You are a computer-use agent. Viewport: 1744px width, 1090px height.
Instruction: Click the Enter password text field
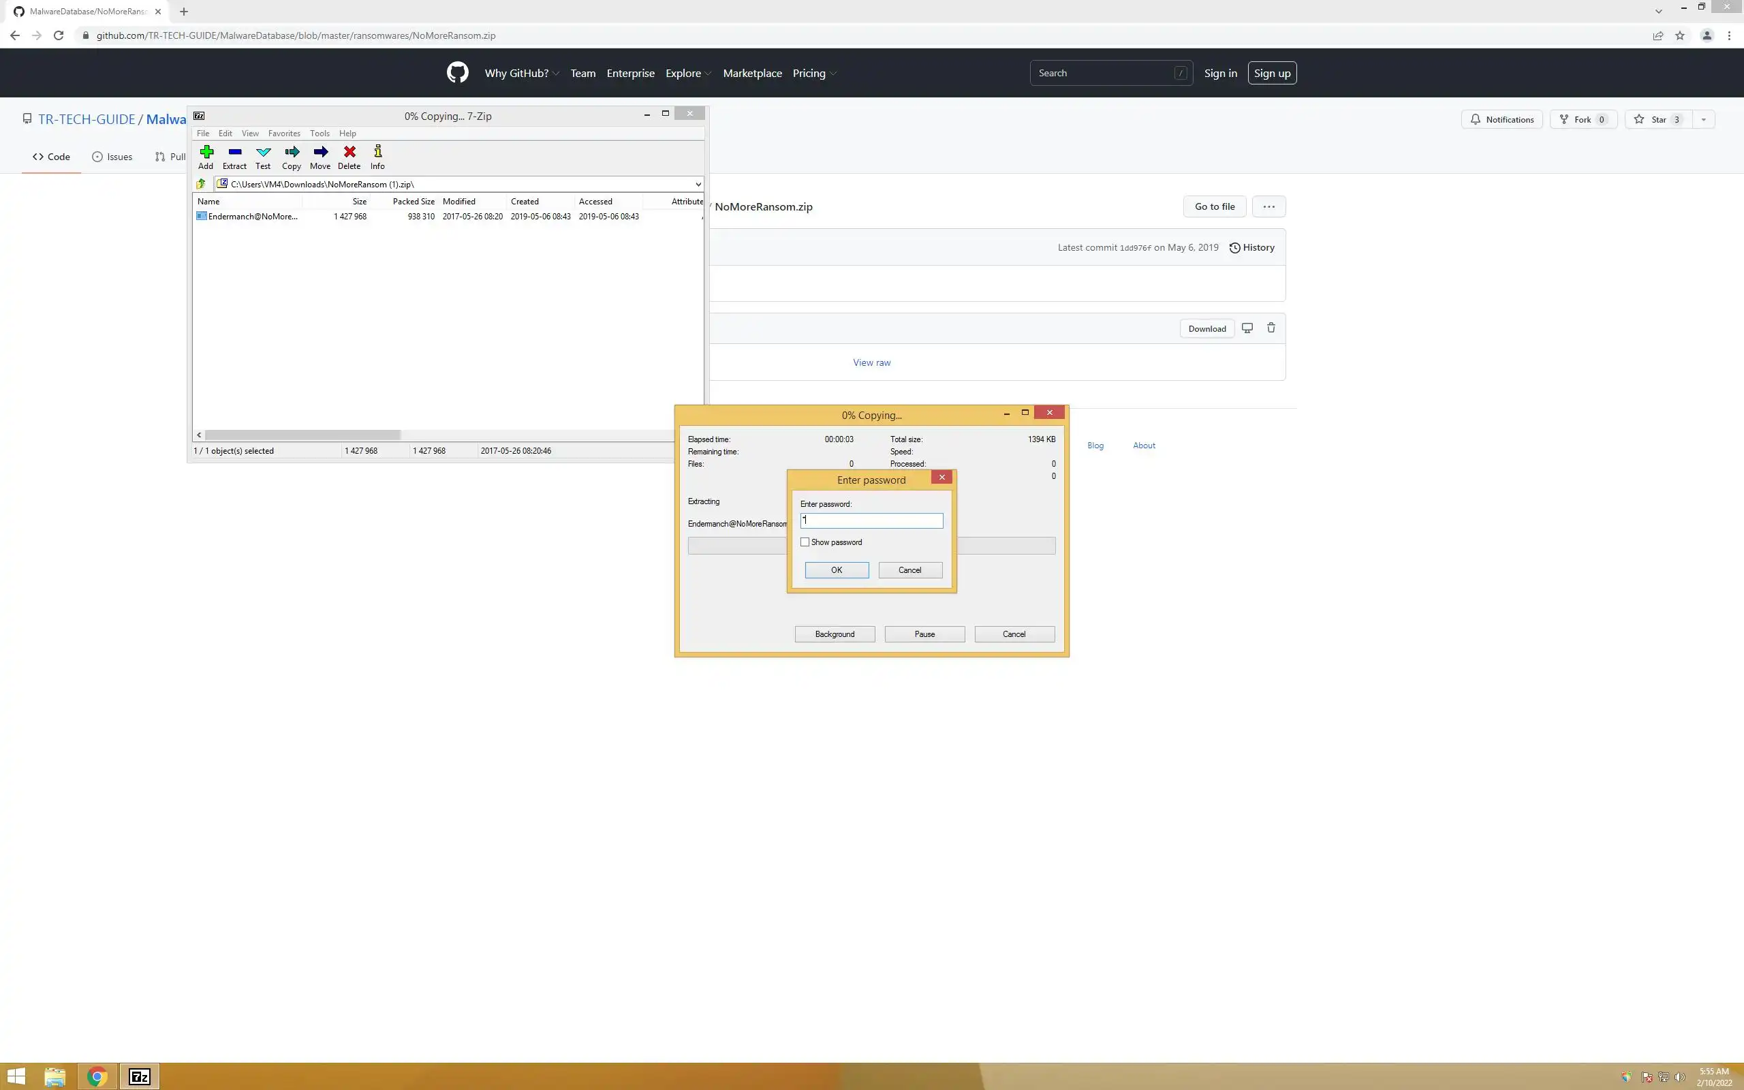tap(871, 520)
